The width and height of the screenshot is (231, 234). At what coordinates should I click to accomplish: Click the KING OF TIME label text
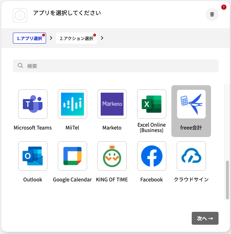pyautogui.click(x=112, y=180)
